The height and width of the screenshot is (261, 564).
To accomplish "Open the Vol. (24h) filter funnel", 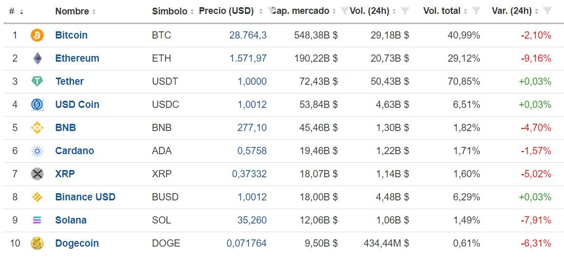I will coord(405,11).
